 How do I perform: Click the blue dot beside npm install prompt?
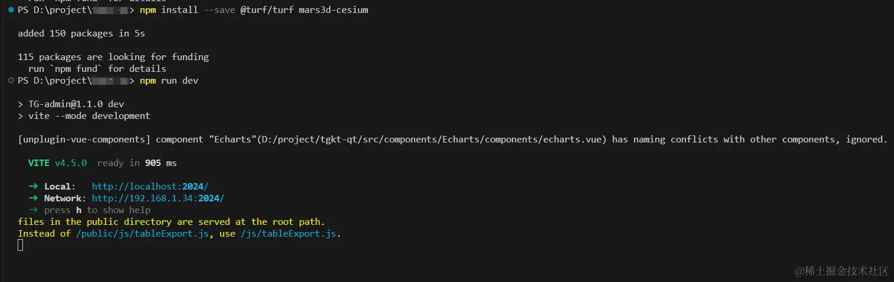11,10
